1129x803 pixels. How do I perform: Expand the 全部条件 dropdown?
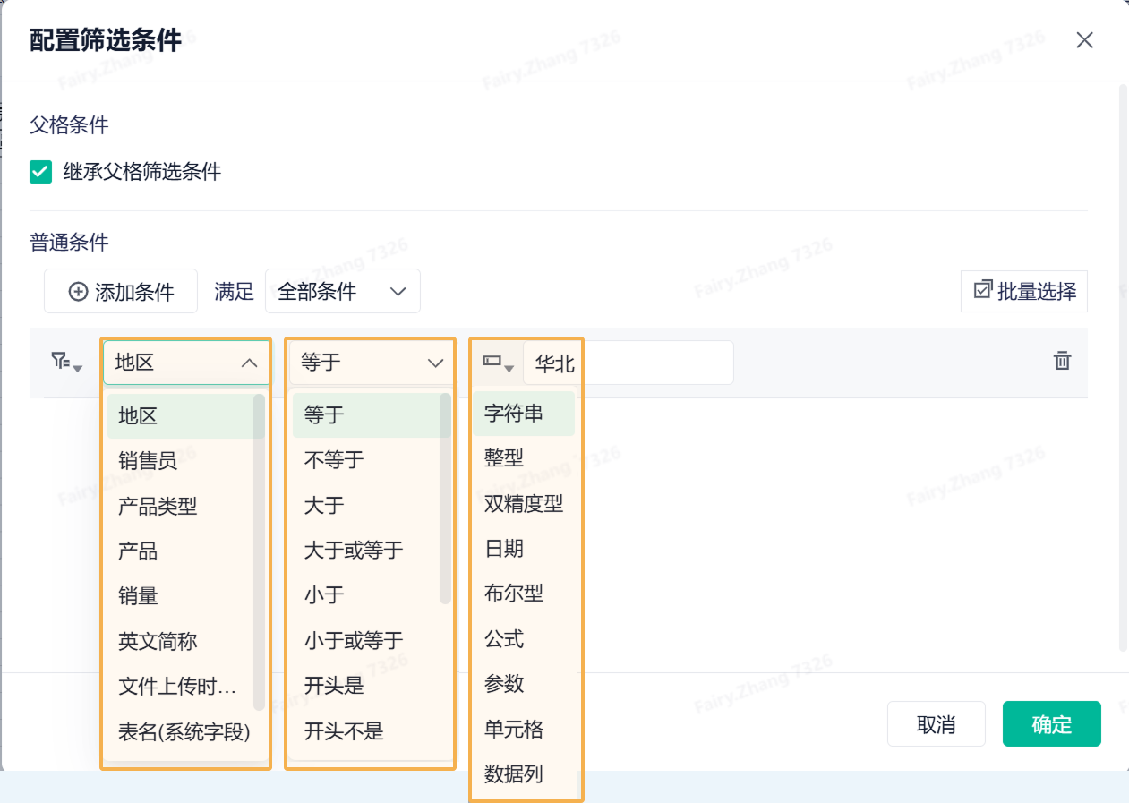click(x=398, y=292)
